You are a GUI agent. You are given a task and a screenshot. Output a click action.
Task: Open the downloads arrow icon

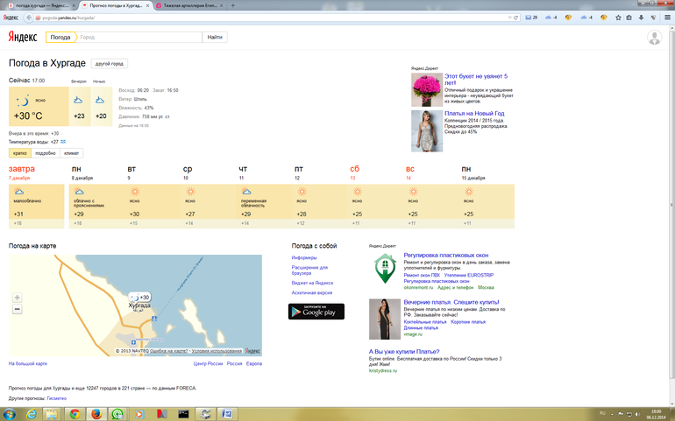[641, 18]
